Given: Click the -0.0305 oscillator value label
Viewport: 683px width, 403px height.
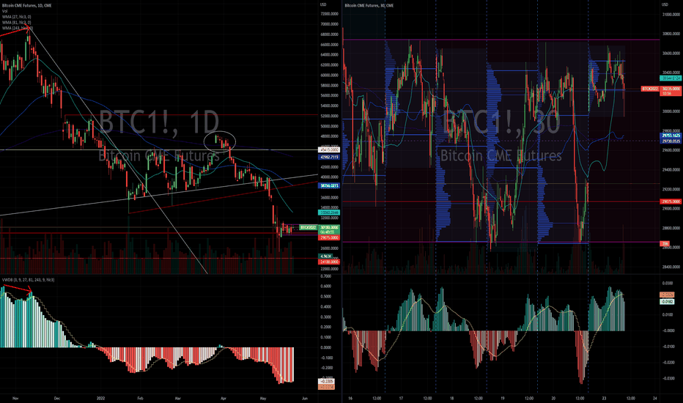Looking at the screenshot, I should 327,381.
